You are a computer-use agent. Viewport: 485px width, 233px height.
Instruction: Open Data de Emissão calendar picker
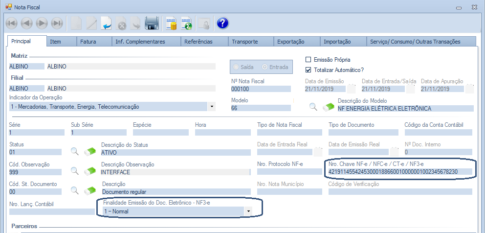click(x=352, y=89)
